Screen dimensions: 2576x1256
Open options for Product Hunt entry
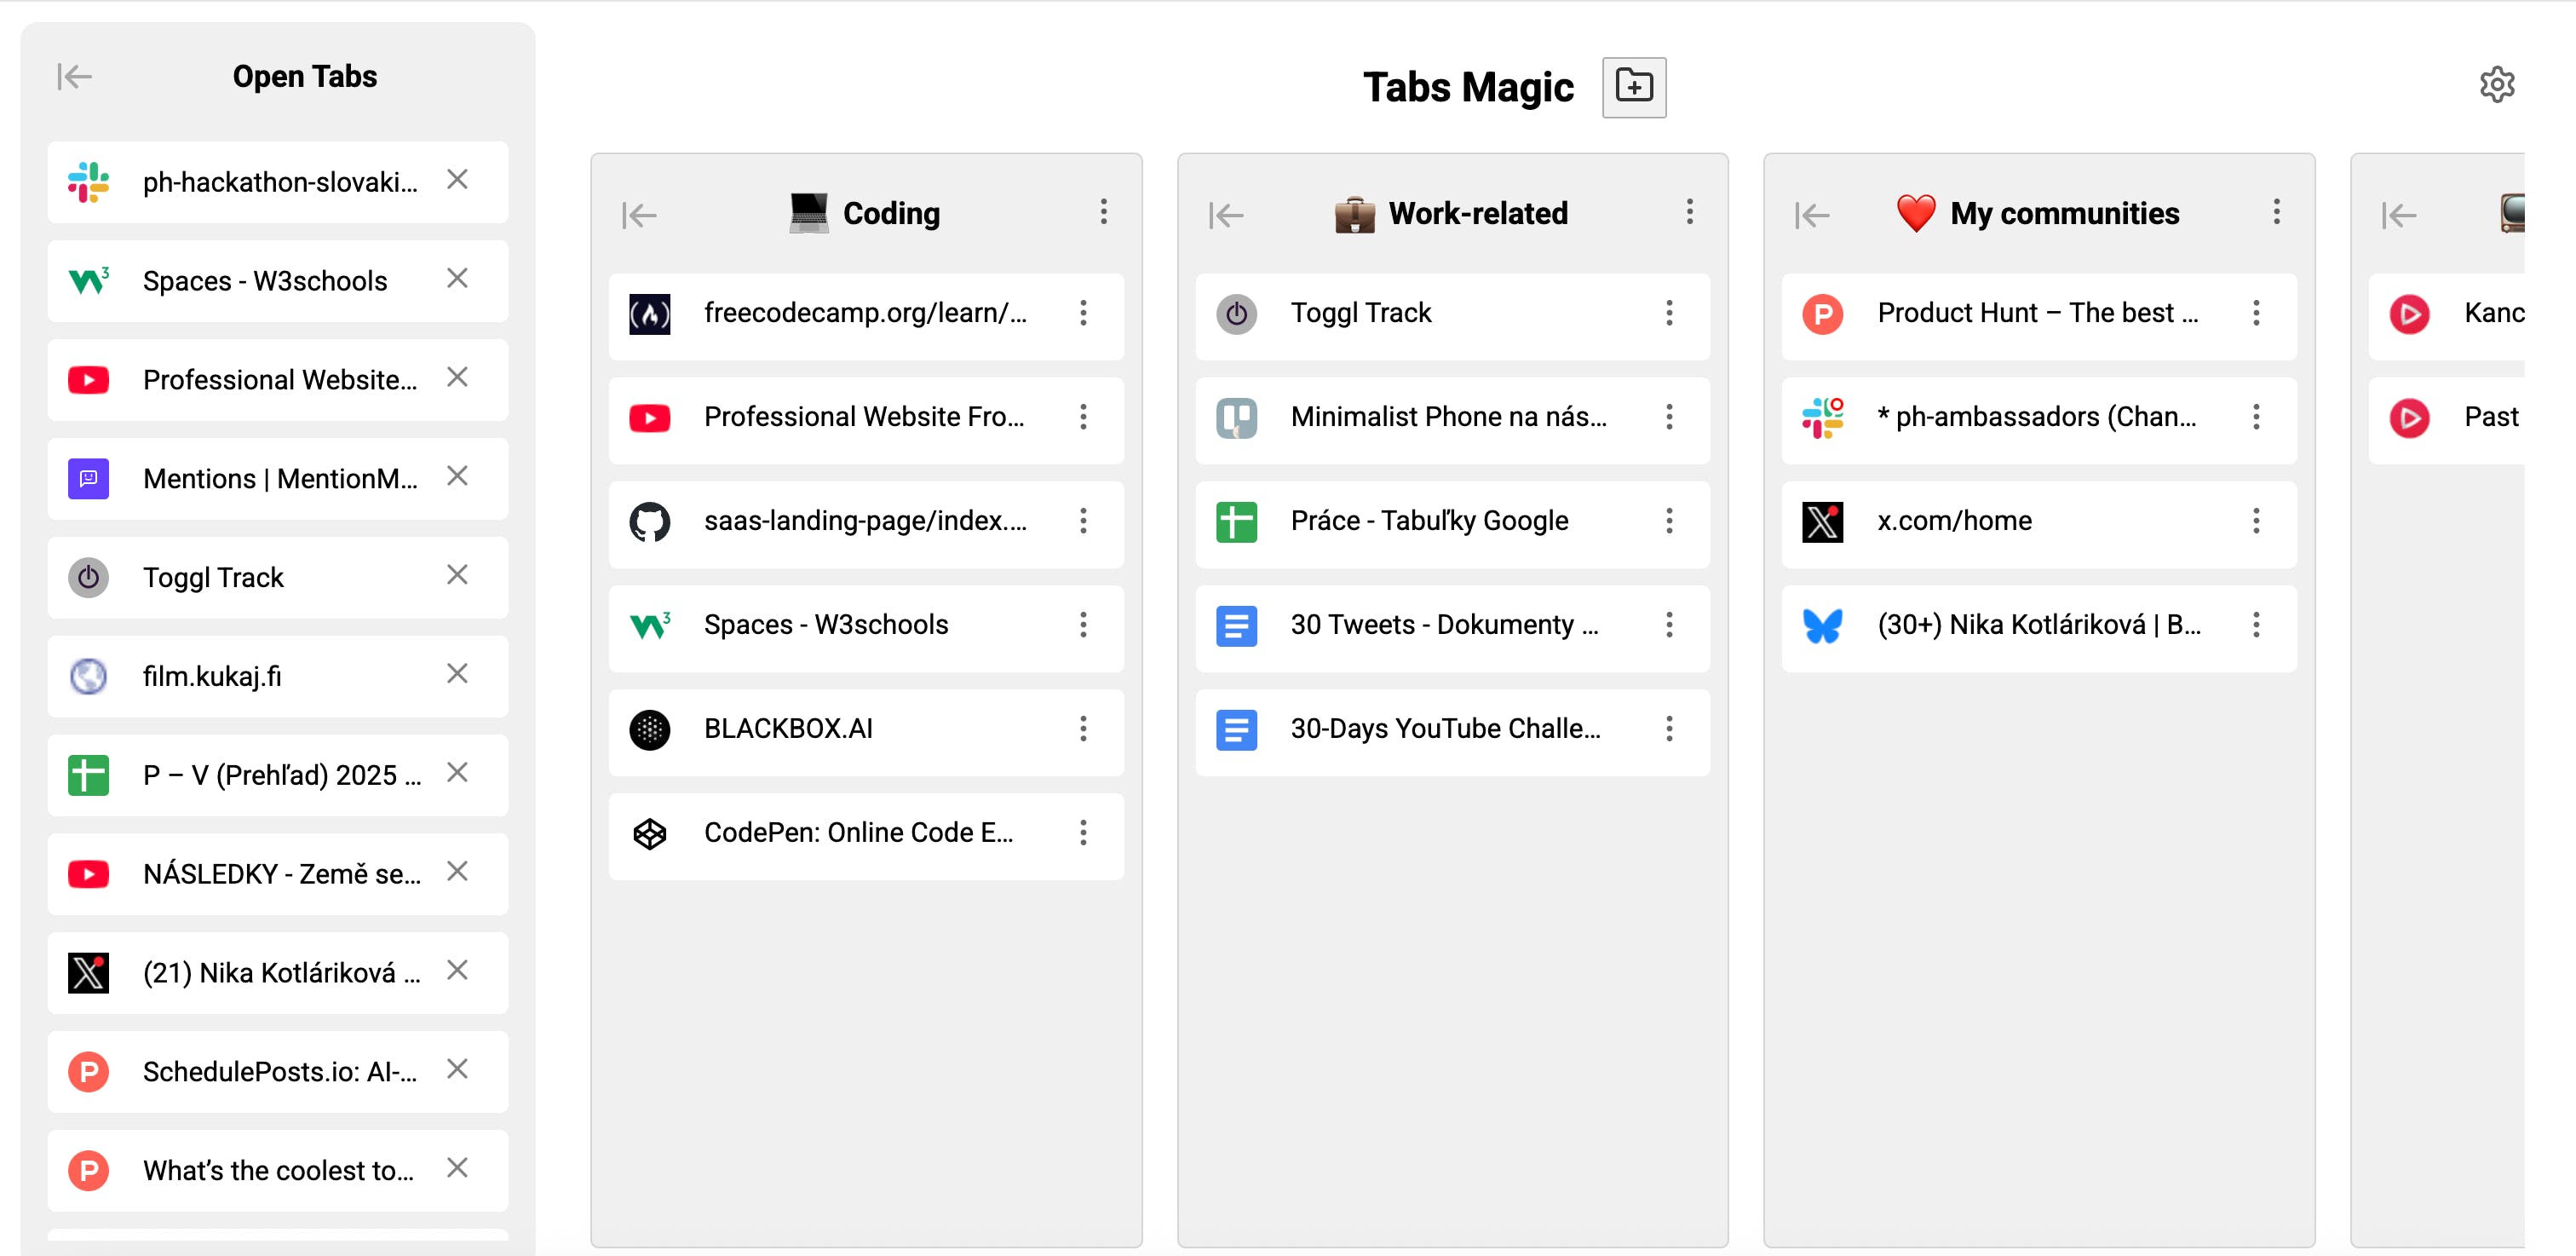pos(2256,313)
